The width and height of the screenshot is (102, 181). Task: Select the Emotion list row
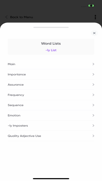(51, 115)
